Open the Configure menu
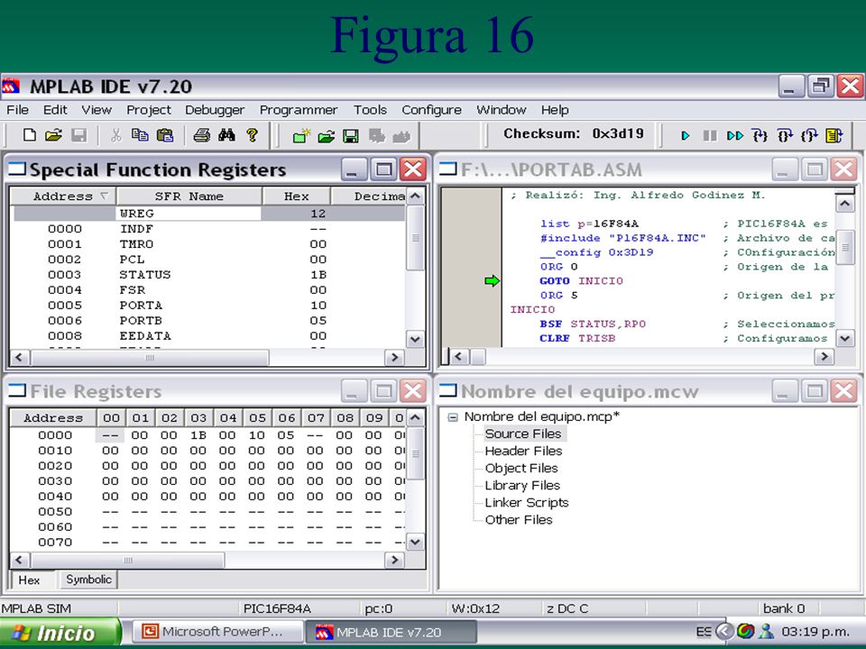Image resolution: width=866 pixels, height=649 pixels. (431, 110)
